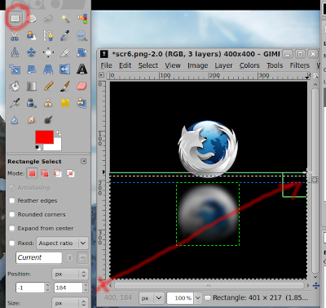Open the Edit menu
The height and width of the screenshot is (308, 326).
pos(125,65)
